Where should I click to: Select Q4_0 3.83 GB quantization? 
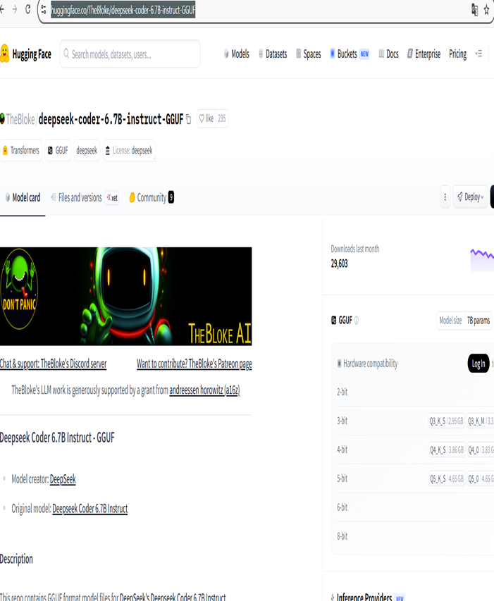pos(481,450)
